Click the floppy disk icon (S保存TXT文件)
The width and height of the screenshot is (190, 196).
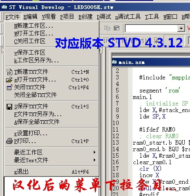click(9, 107)
